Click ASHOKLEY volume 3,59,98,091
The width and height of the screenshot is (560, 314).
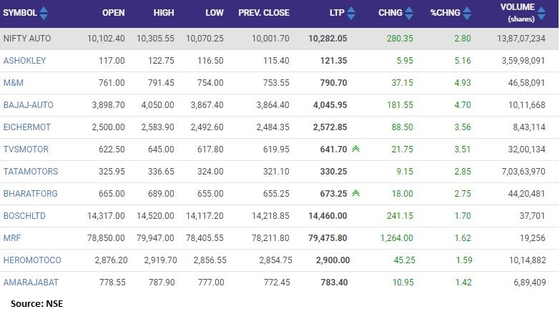tap(524, 61)
